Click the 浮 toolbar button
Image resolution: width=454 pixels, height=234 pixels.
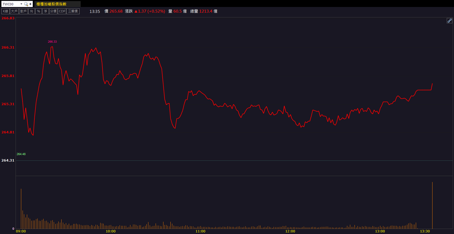tap(45, 11)
